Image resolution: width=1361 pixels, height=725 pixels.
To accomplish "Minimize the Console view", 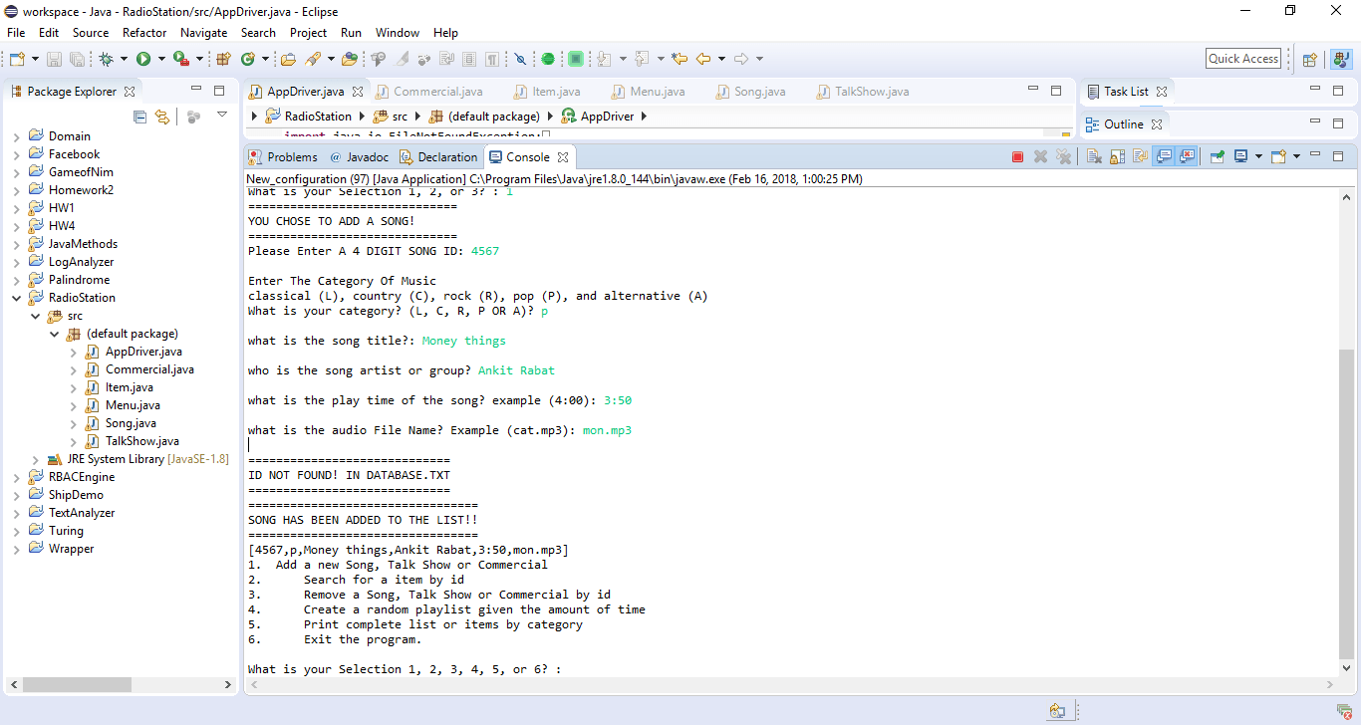I will pyautogui.click(x=1315, y=155).
